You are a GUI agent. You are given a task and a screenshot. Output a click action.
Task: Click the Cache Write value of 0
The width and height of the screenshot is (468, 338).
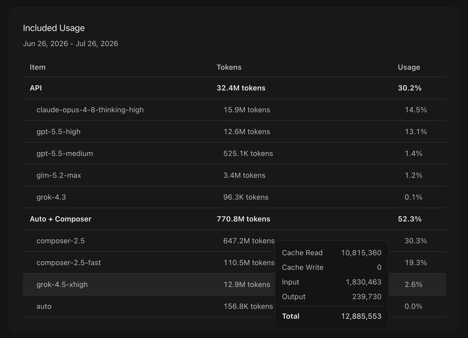(379, 267)
